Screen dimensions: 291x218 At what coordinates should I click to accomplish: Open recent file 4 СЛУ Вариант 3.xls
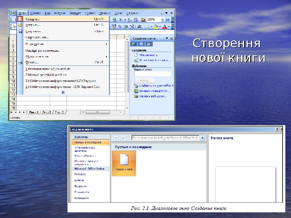pyautogui.click(x=63, y=87)
